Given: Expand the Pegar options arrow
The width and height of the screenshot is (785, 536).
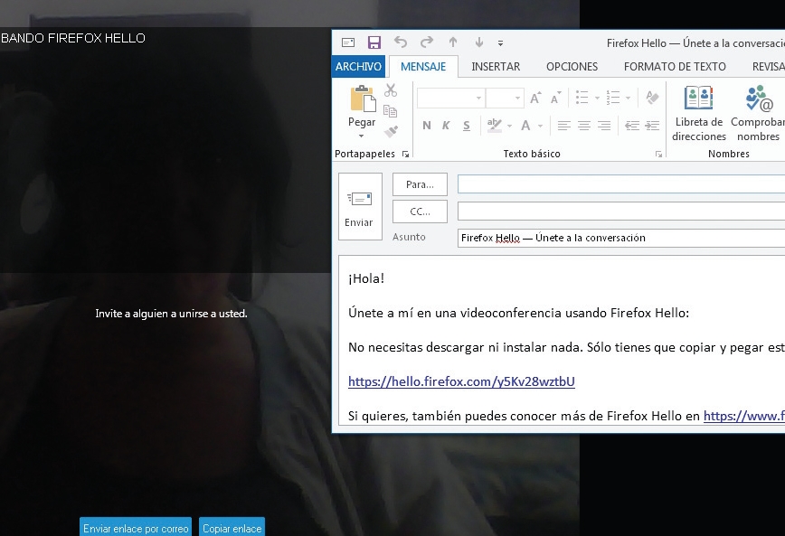Looking at the screenshot, I should tap(362, 136).
